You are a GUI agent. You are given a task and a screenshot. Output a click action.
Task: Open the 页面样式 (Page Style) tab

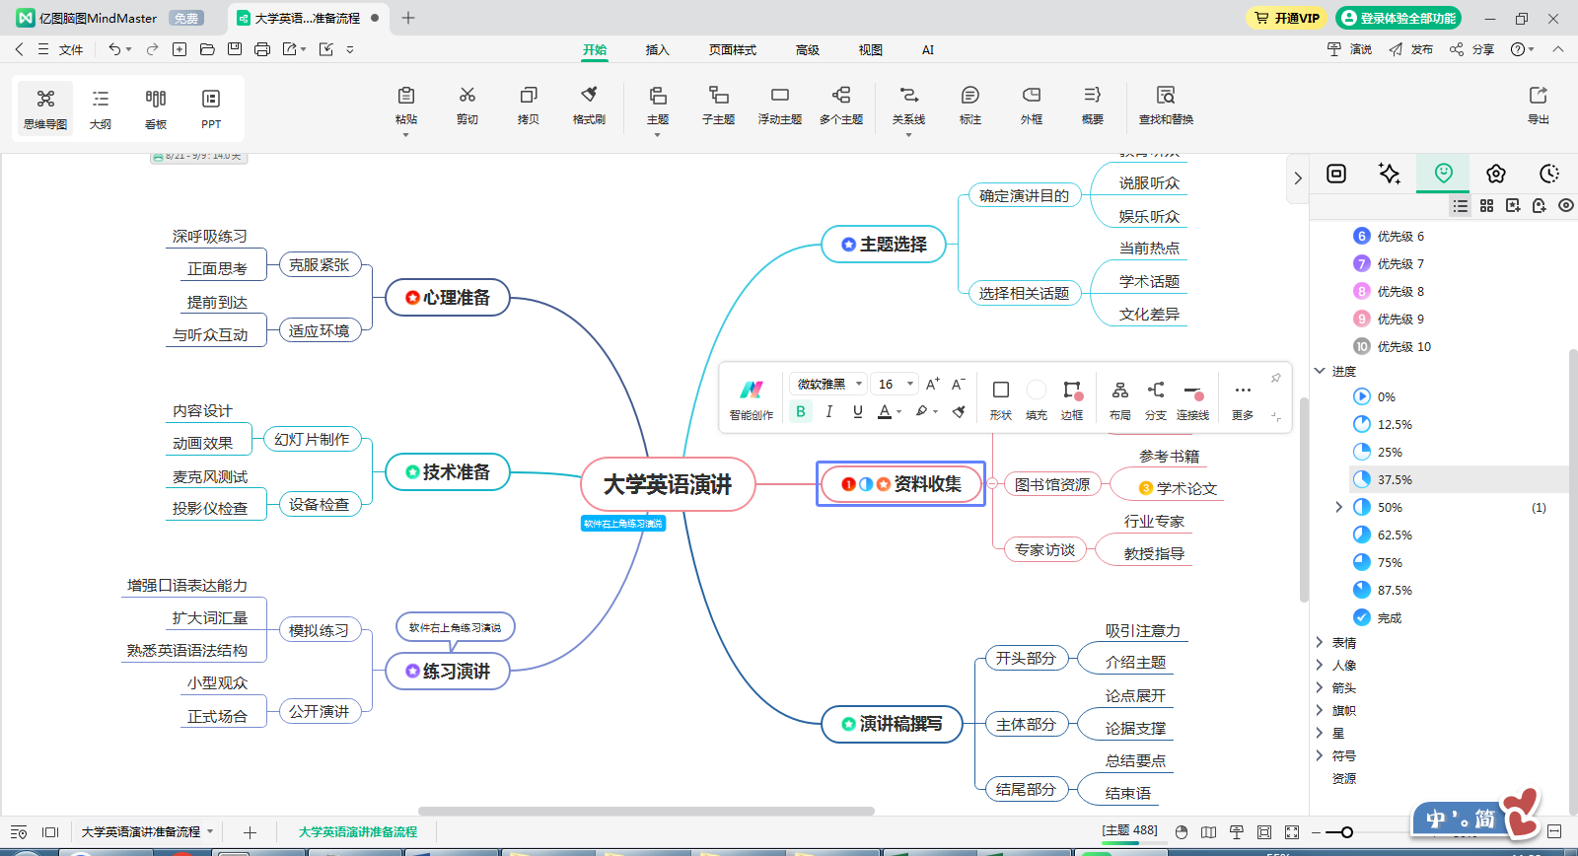click(733, 49)
